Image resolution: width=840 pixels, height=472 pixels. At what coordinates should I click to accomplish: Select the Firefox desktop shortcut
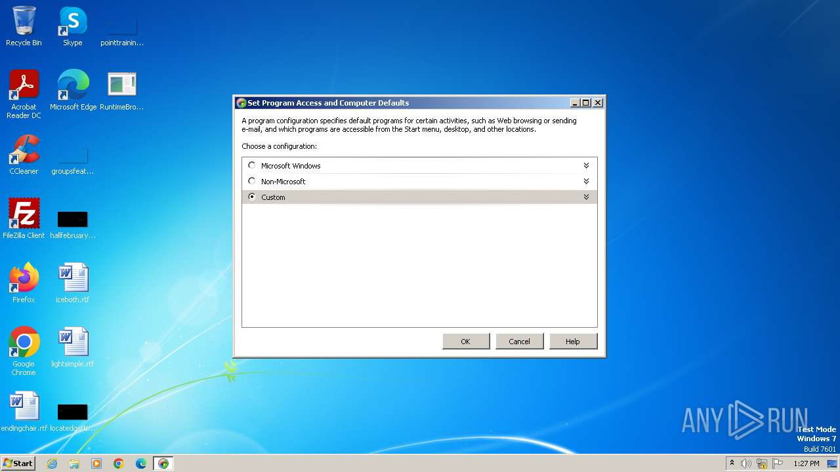(x=24, y=283)
